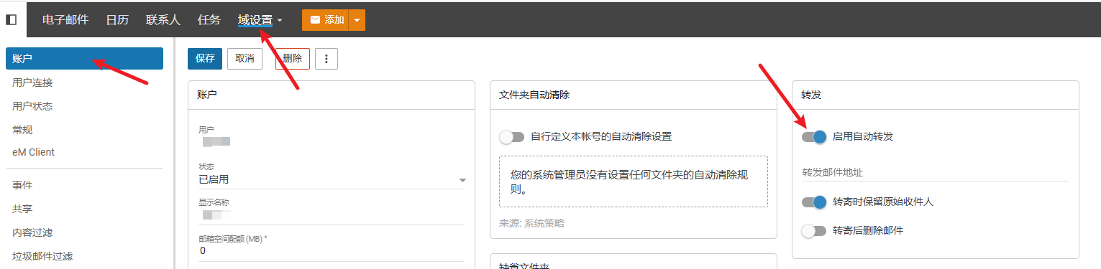Click the 显示名称 field

pos(332,214)
